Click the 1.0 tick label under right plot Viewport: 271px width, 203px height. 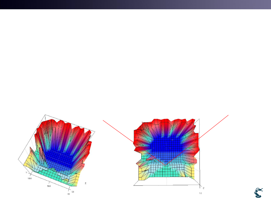point(200,193)
